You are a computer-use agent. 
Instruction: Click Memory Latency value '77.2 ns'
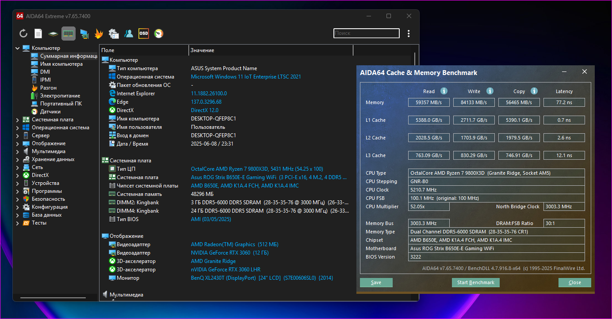point(564,102)
